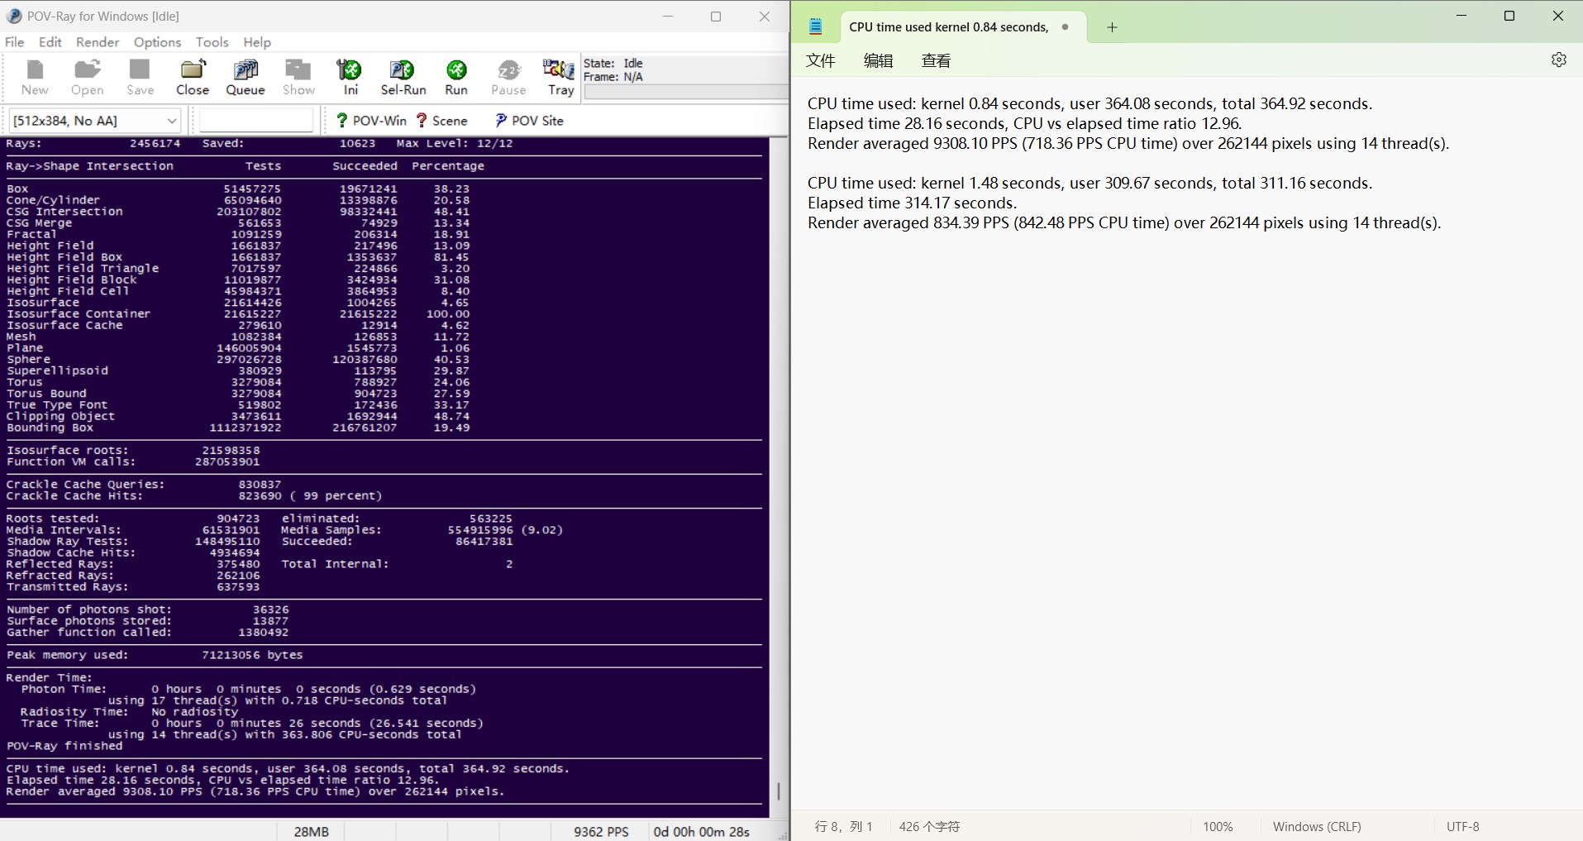Click the Windows (CRLF) line ending status

coord(1317,826)
